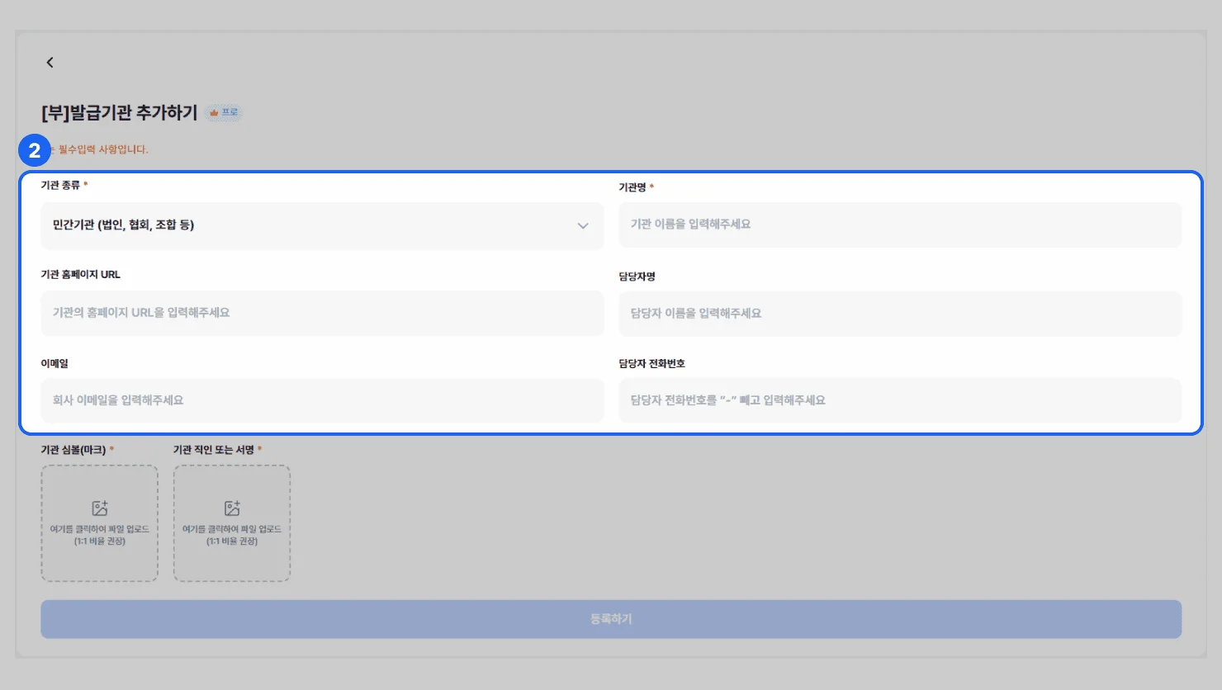Click the 기관 홈페이지 URL input field
This screenshot has width=1222, height=690.
click(322, 313)
